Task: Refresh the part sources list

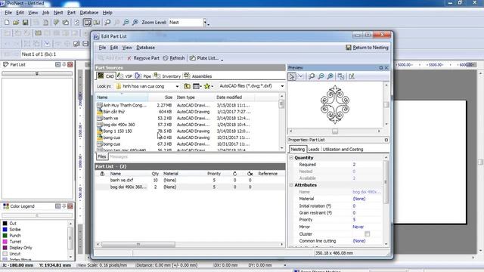Action: 174,58
